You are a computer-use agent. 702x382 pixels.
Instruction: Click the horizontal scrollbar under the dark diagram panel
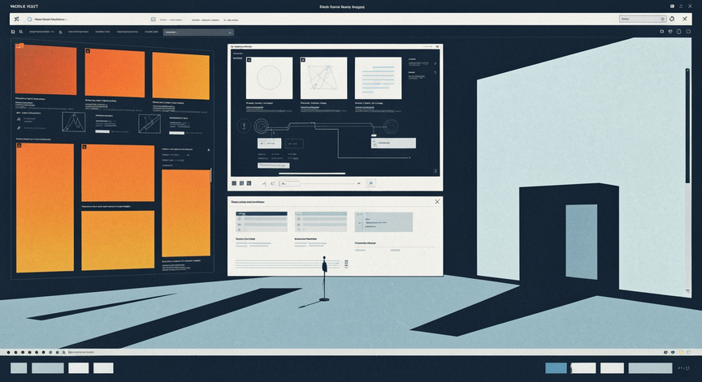point(312,174)
